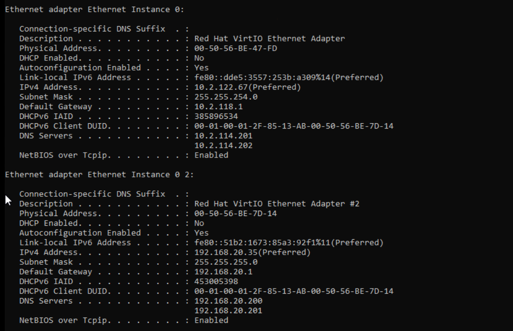Click the physical address 00-50-56-BE-47-FD
Screen dimensions: 513x331
(x=235, y=48)
